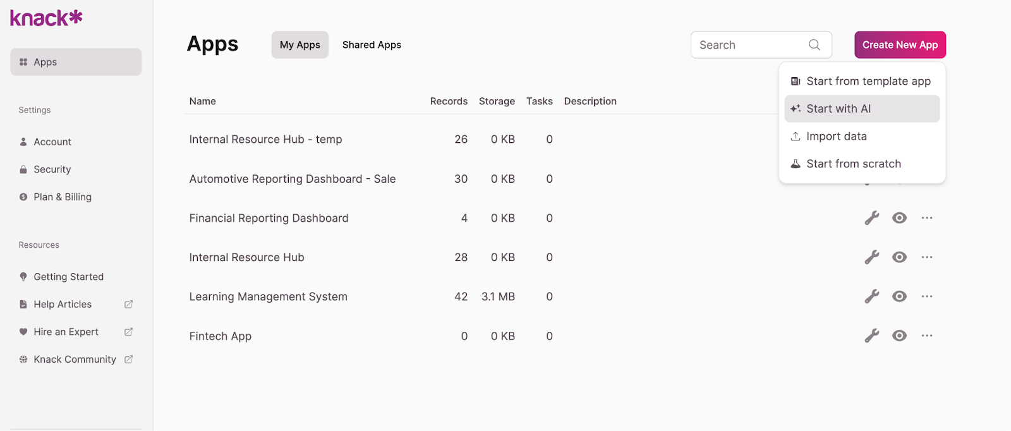The width and height of the screenshot is (1011, 431).
Task: Switch to the Shared Apps tab
Action: (372, 45)
